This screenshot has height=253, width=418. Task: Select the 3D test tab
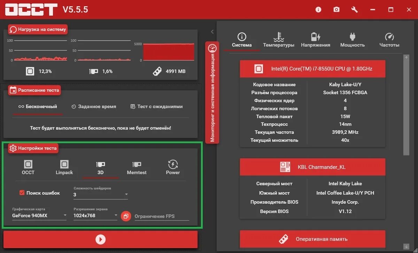pyautogui.click(x=101, y=168)
